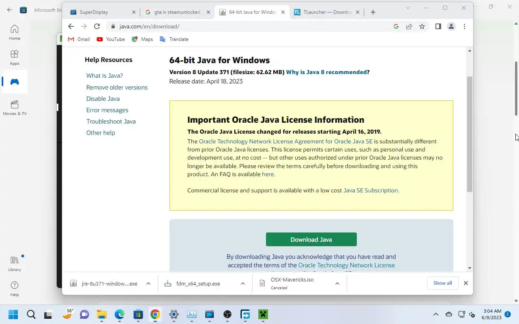Open fdm_x64_setup.exe download item
519x324 pixels.
tap(198, 283)
